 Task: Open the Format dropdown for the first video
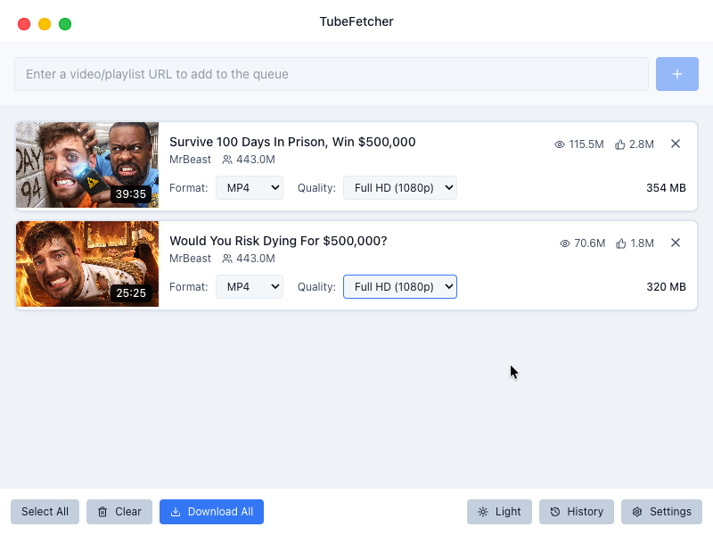[250, 187]
